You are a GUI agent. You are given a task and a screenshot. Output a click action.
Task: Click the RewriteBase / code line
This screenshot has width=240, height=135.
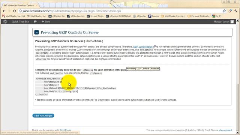click(51, 85)
